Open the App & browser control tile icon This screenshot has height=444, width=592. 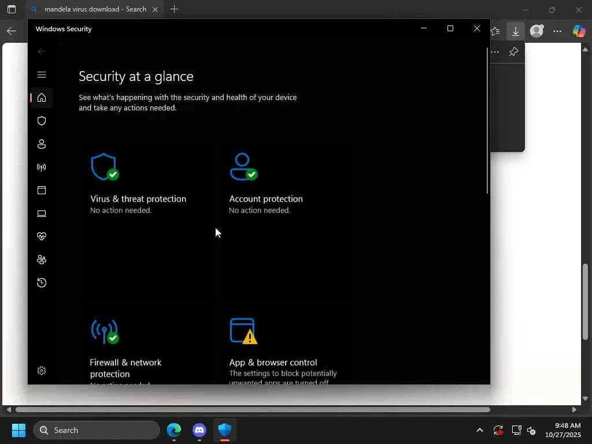click(243, 331)
